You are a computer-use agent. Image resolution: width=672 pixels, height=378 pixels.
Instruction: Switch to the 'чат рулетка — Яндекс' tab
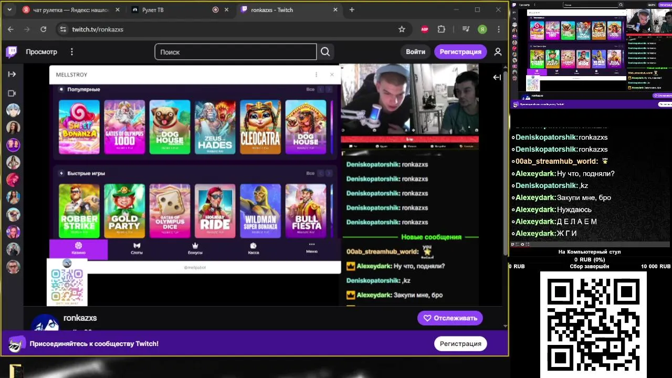(71, 9)
